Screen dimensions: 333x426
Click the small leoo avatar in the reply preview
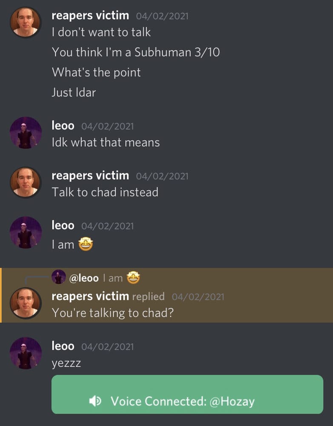(x=58, y=277)
